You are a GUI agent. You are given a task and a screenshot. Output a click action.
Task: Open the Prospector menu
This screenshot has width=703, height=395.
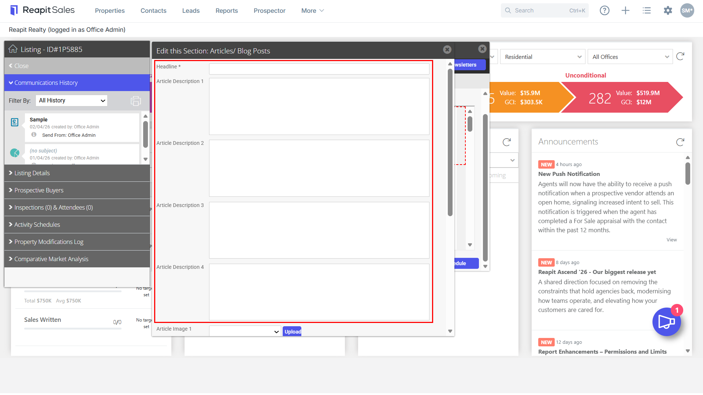[x=269, y=11]
